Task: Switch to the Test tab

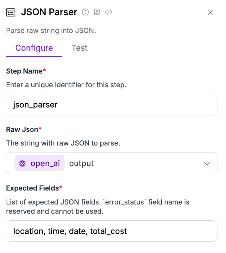Action: [79, 48]
